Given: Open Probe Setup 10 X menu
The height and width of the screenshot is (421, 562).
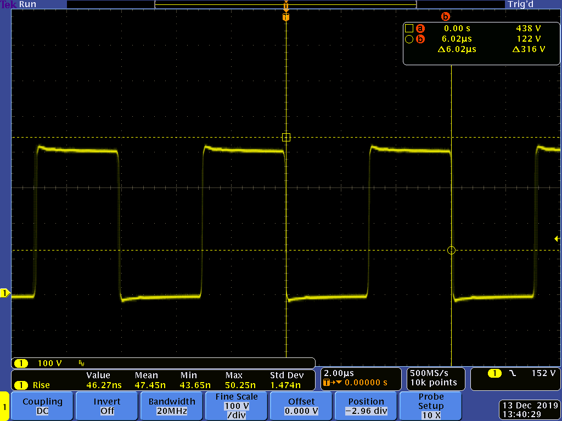Looking at the screenshot, I should pos(430,406).
